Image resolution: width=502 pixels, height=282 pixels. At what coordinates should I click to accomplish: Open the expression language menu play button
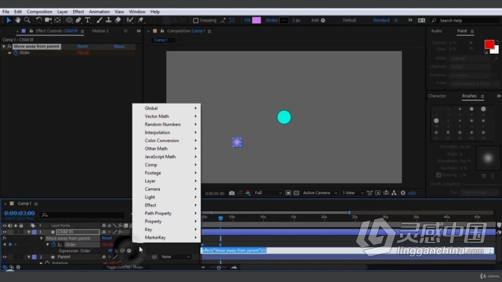pyautogui.click(x=129, y=250)
